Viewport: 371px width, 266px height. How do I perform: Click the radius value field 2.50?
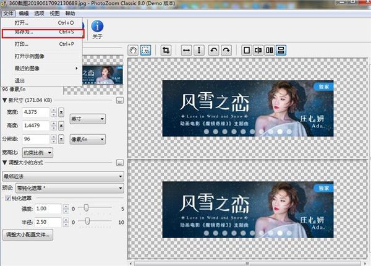(x=48, y=222)
